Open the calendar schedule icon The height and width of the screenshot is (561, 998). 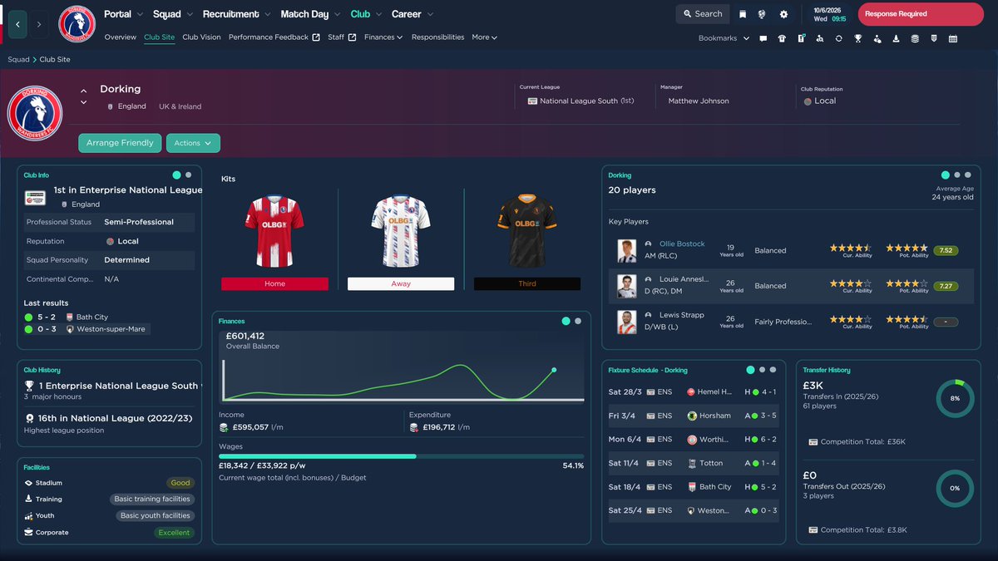952,37
